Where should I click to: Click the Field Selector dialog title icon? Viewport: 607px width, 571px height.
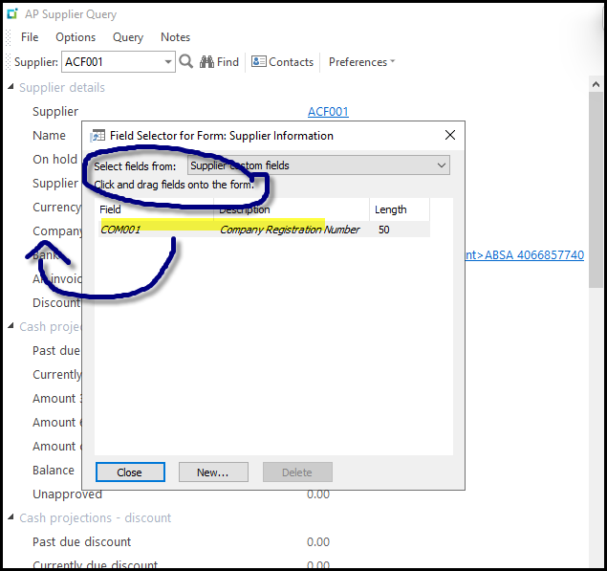(x=98, y=136)
